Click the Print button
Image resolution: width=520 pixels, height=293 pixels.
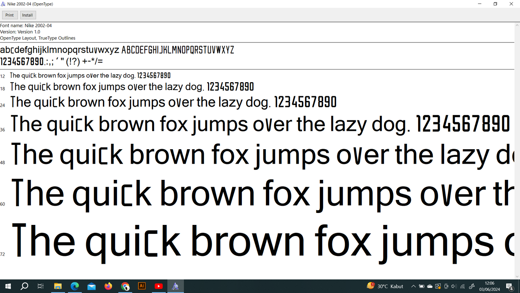tap(10, 15)
